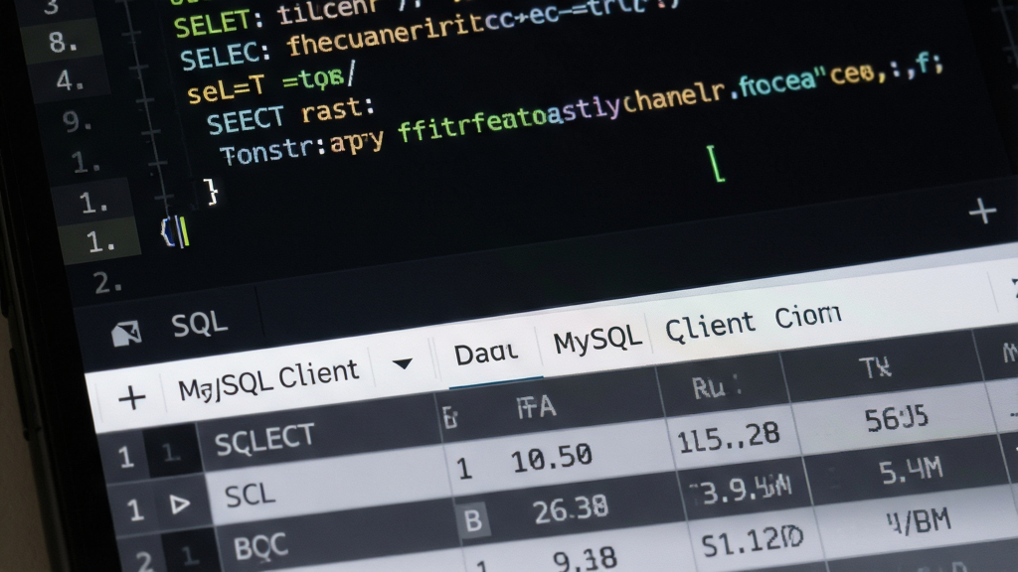Image resolution: width=1018 pixels, height=572 pixels.
Task: Open the MyJSQL Client dropdown arrow
Action: 403,363
